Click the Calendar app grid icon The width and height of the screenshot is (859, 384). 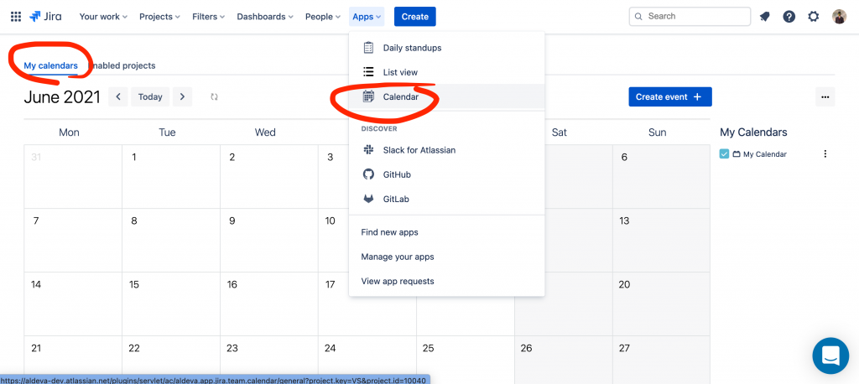coord(369,97)
